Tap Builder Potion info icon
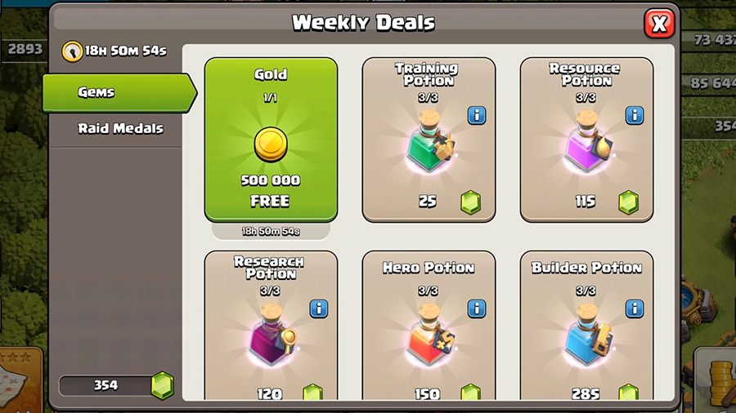Screen dimensions: 736x413 click(634, 309)
